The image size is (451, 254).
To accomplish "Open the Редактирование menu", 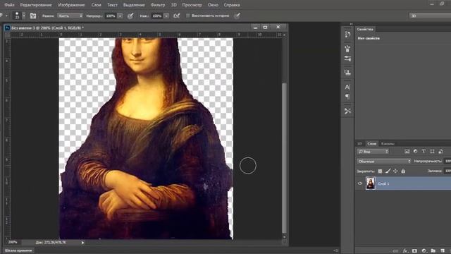I will tap(36, 5).
